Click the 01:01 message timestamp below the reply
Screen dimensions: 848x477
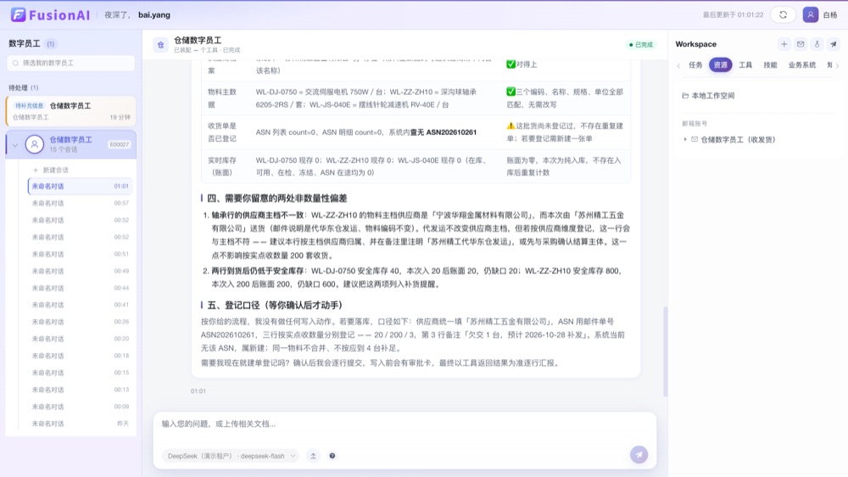tap(198, 391)
